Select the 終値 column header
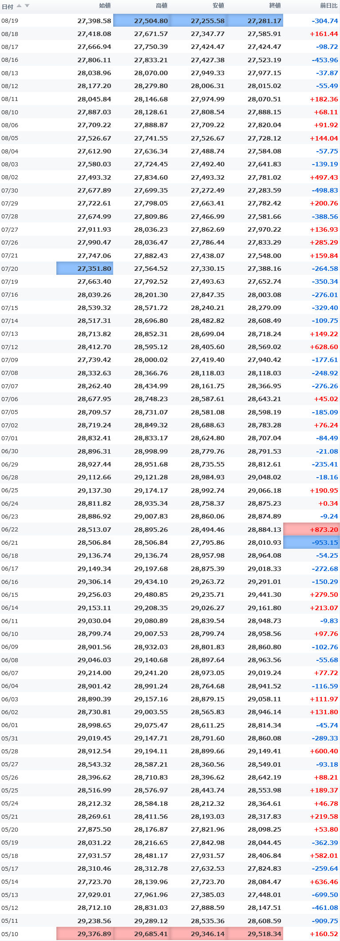340x941 pixels. [x=275, y=6]
